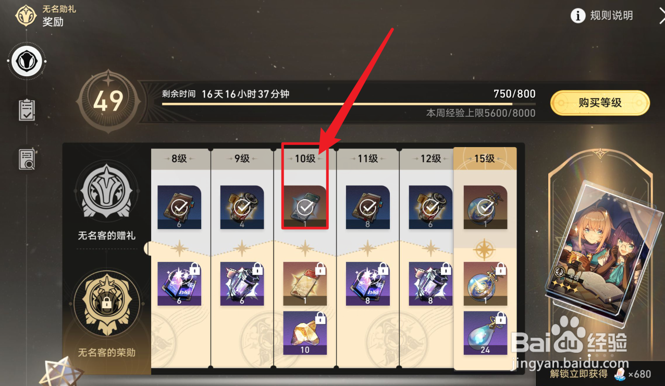Click the locked level 8 premium reward
665x386 pixels.
pos(179,284)
